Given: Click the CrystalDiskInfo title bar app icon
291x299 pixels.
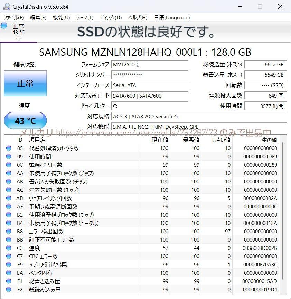Looking at the screenshot, I should [x=7, y=7].
